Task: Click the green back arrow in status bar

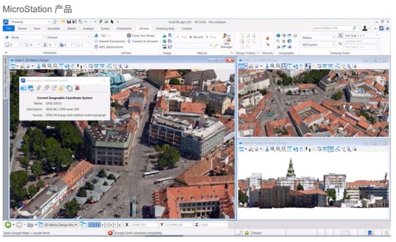Action: [x=8, y=225]
